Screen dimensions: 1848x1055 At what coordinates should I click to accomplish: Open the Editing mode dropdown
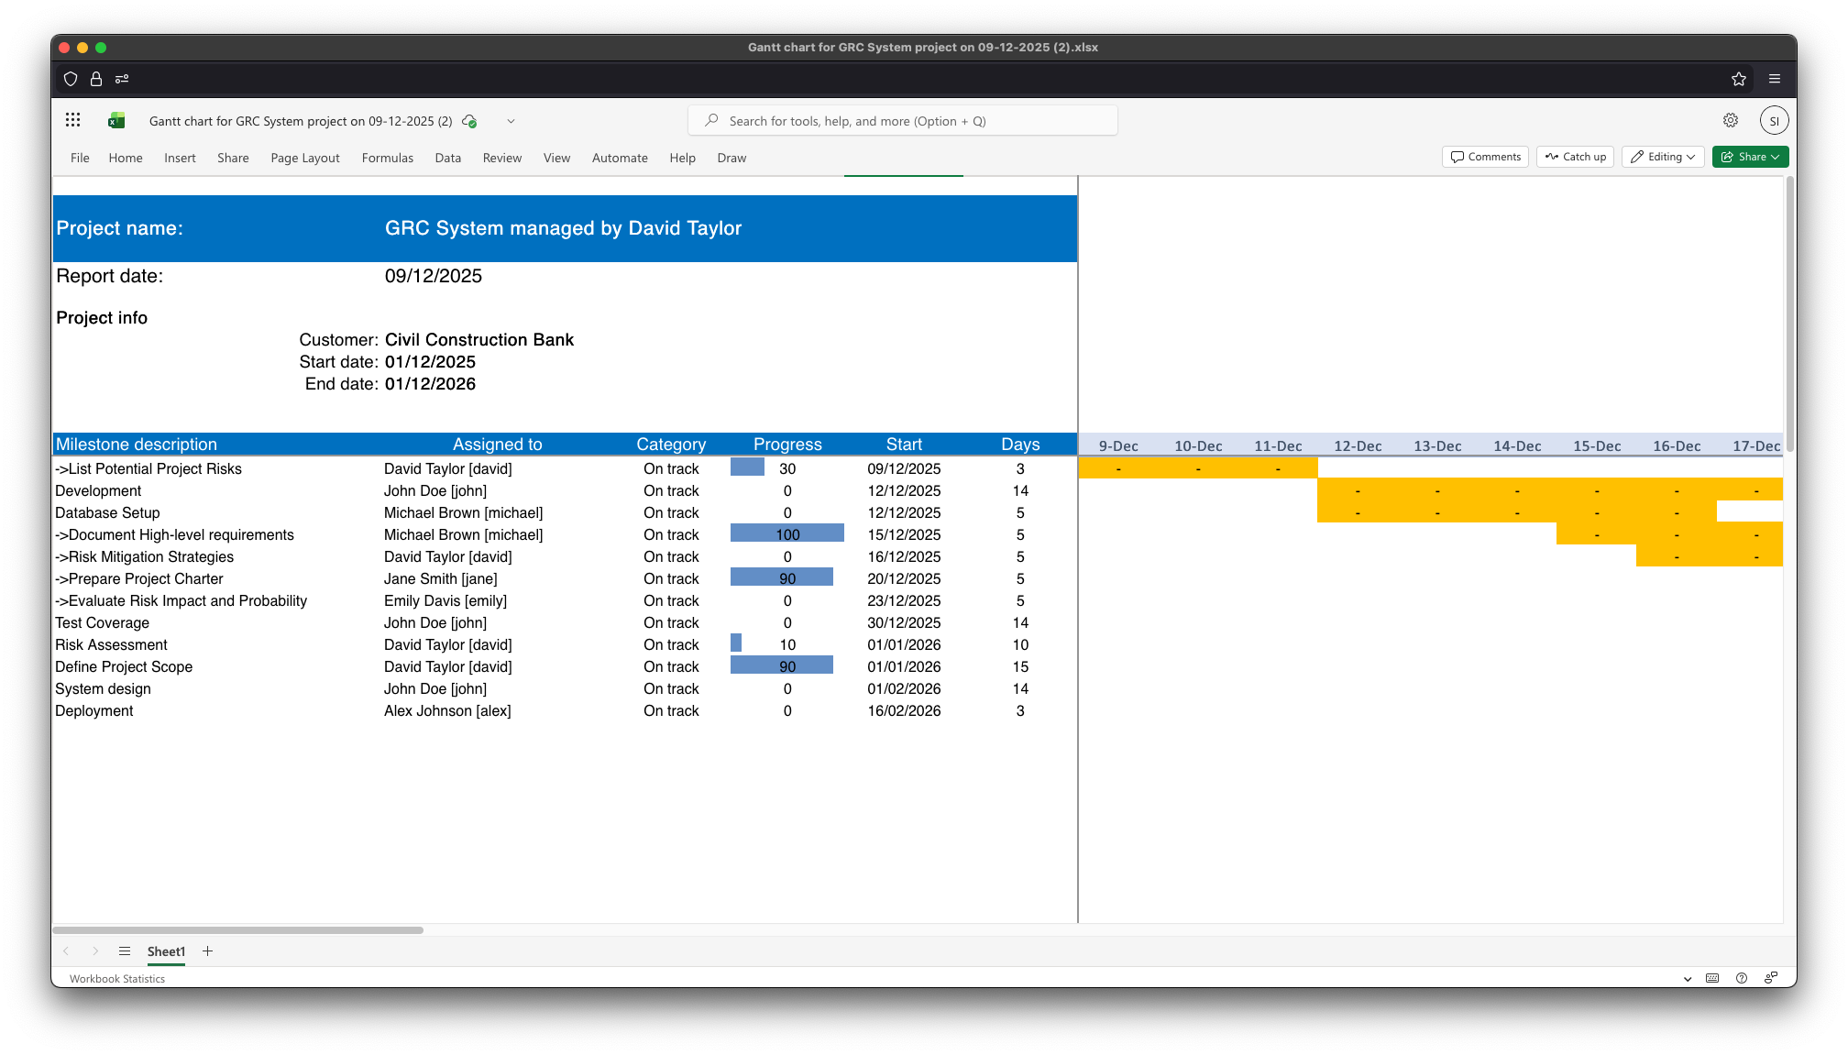[1662, 157]
